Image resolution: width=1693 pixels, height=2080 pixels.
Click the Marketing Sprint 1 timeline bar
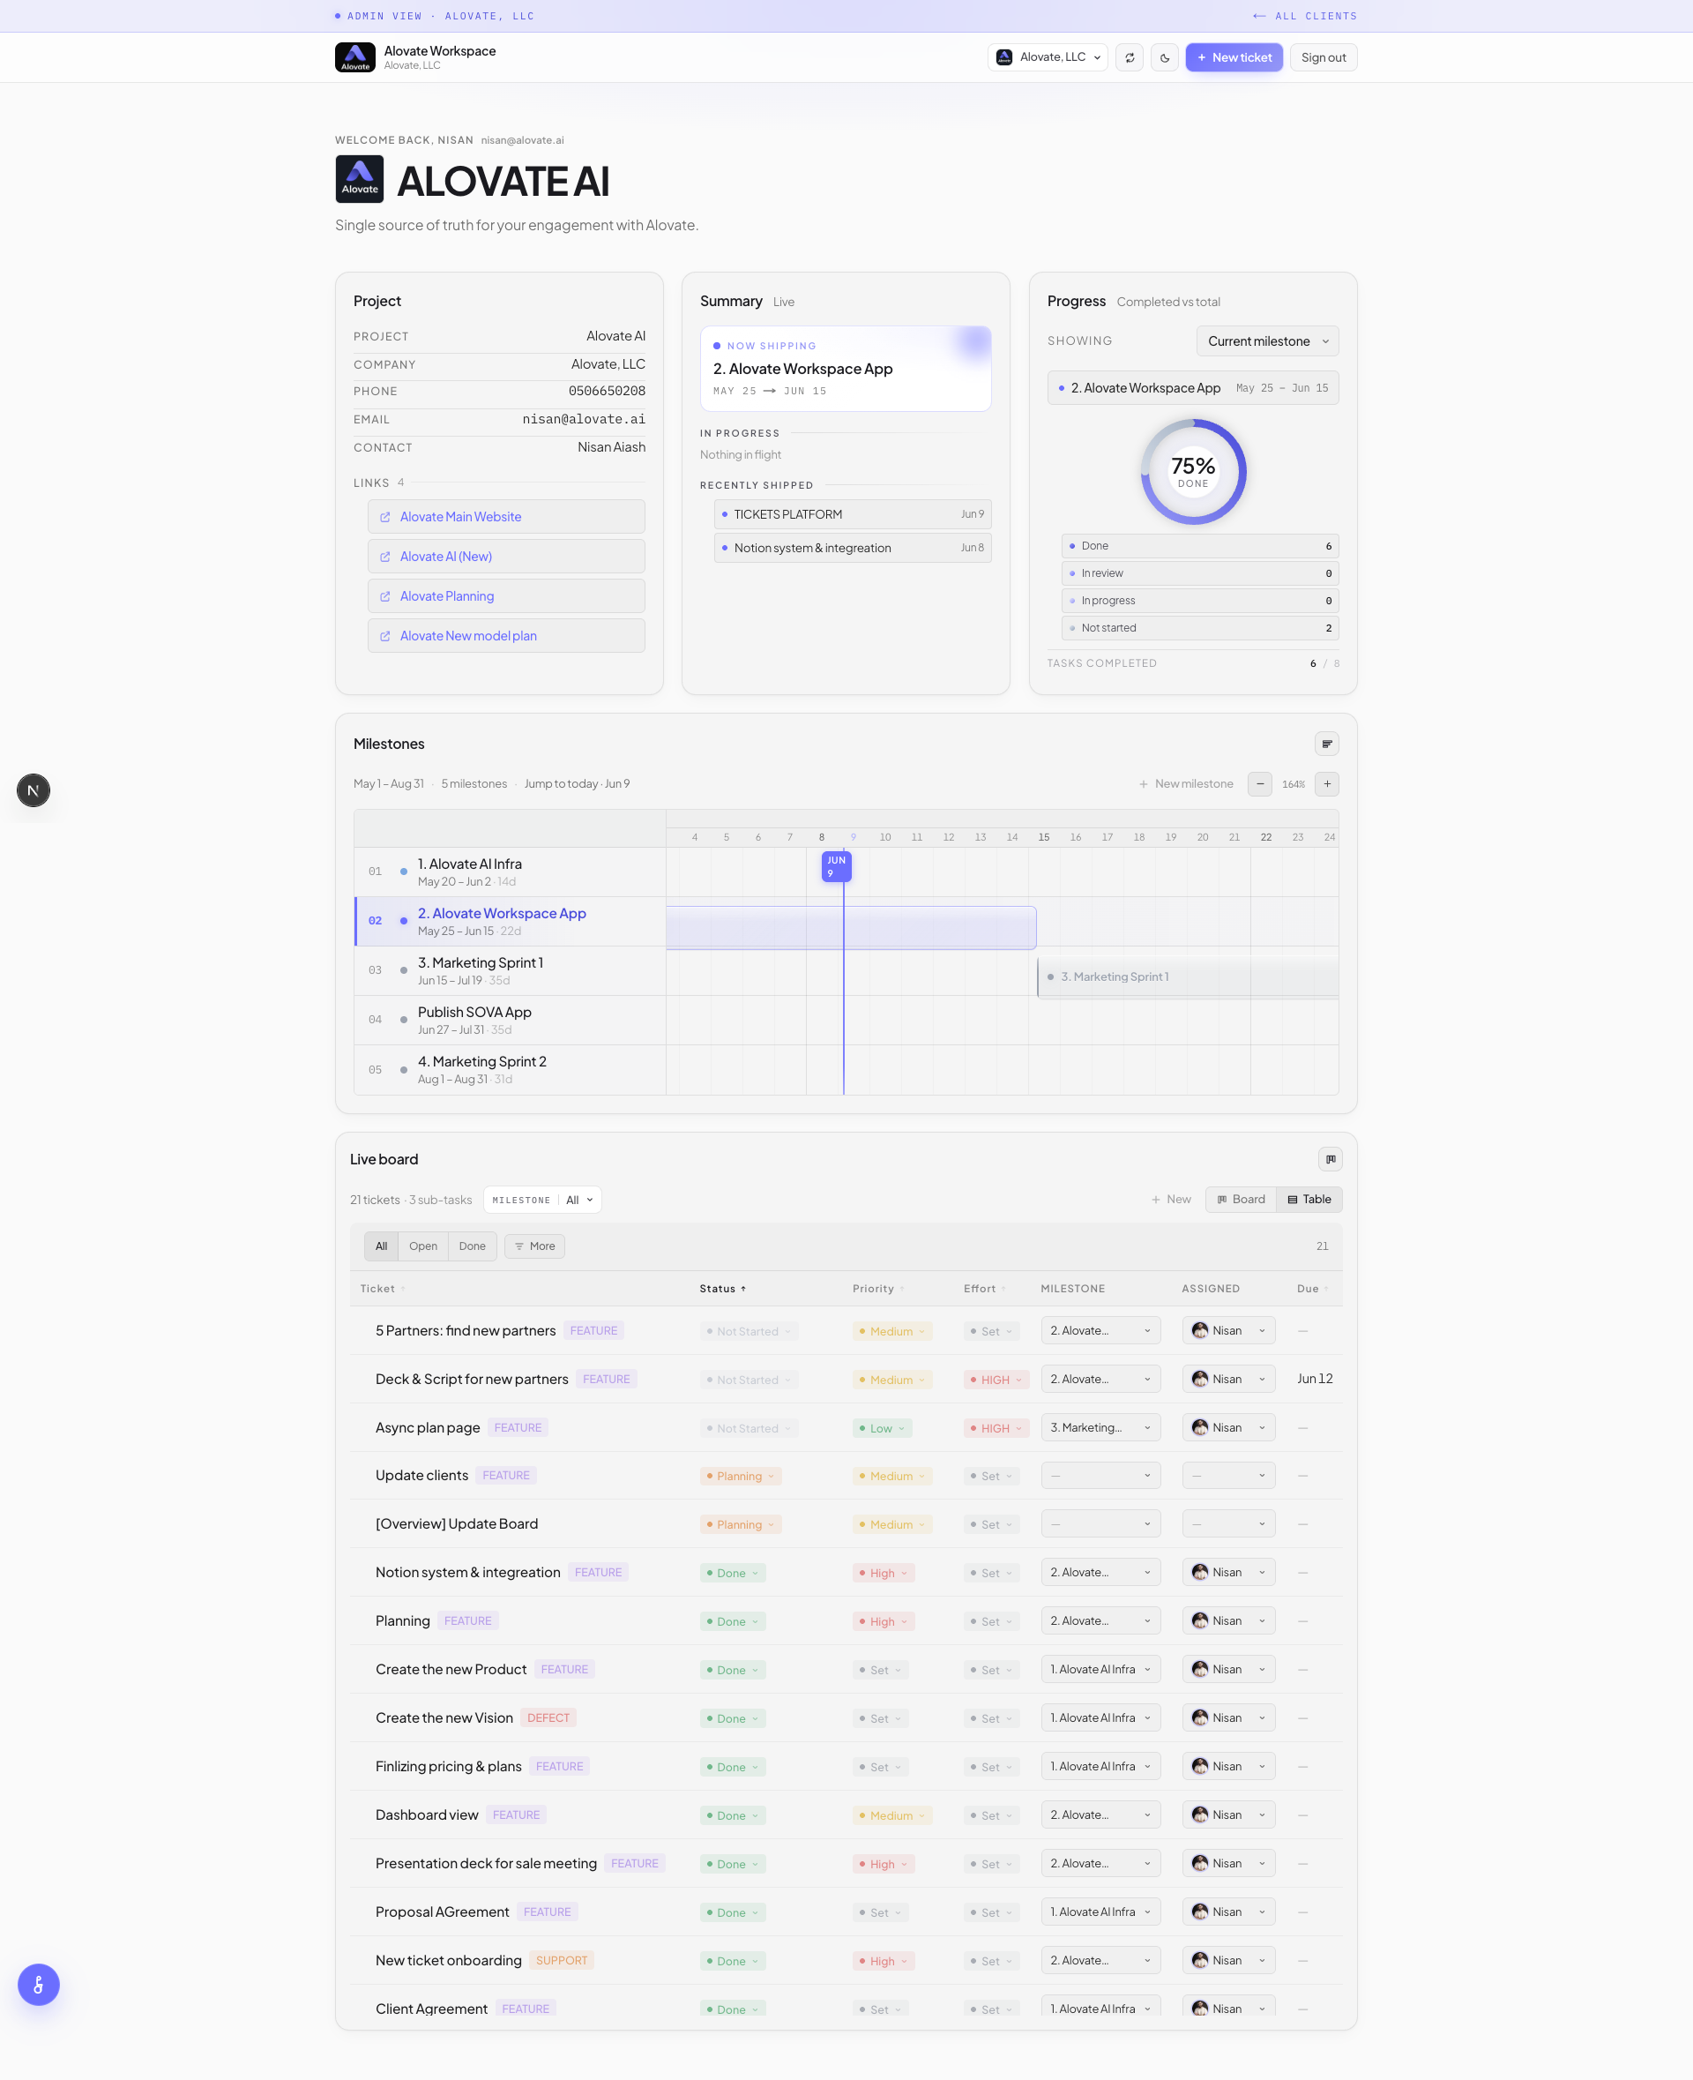click(x=1188, y=976)
